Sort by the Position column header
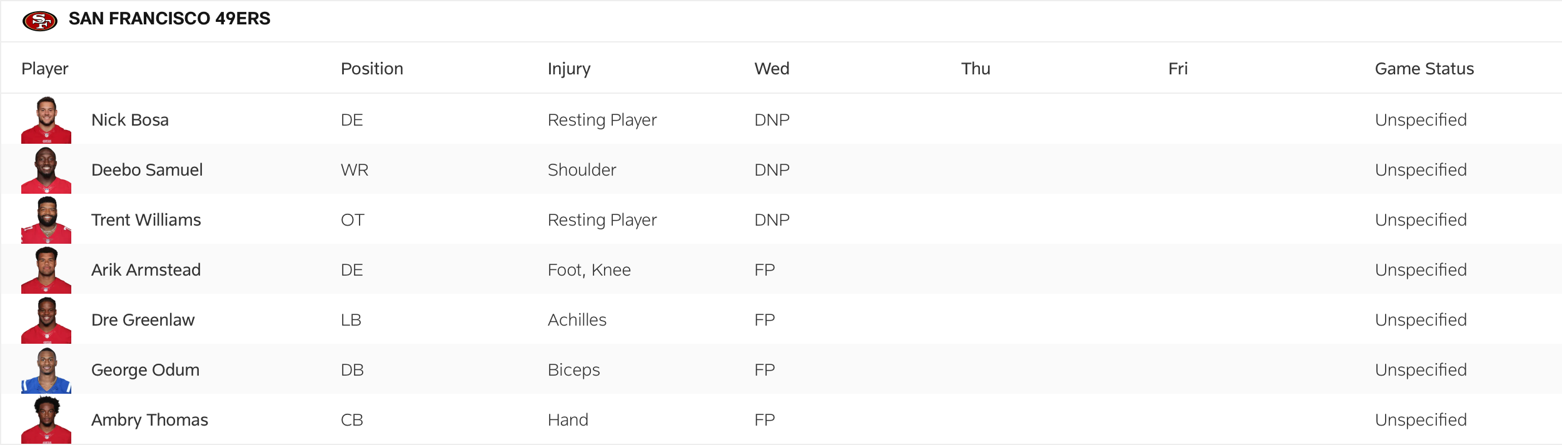This screenshot has width=1562, height=445. [x=372, y=69]
